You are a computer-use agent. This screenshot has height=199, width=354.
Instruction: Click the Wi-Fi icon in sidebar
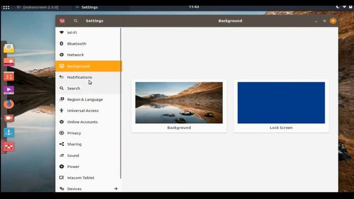[61, 33]
